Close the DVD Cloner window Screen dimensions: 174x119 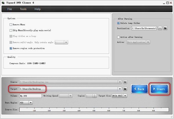coord(171,3)
